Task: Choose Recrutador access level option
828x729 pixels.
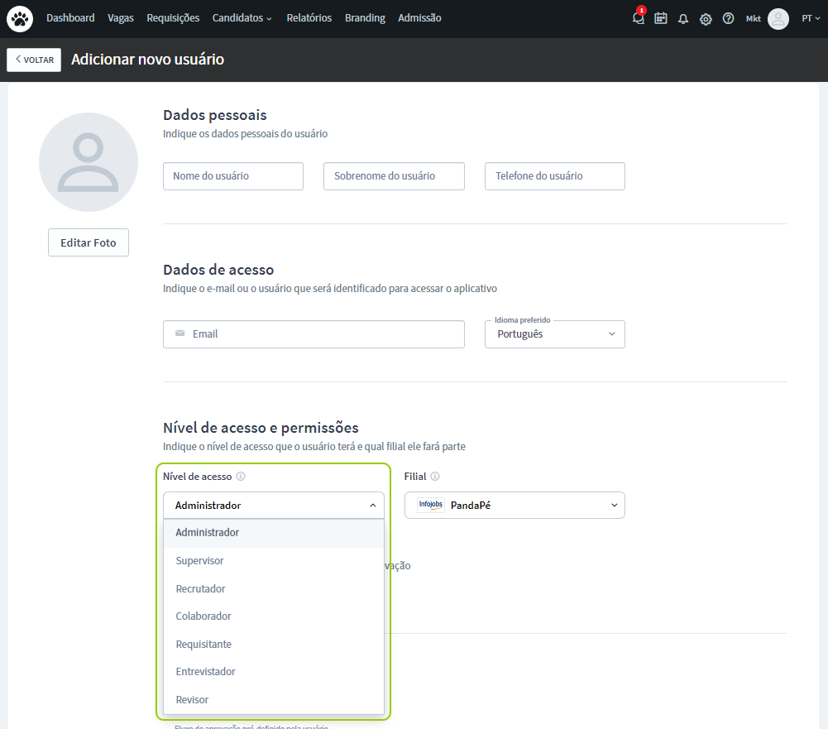Action: coord(200,589)
